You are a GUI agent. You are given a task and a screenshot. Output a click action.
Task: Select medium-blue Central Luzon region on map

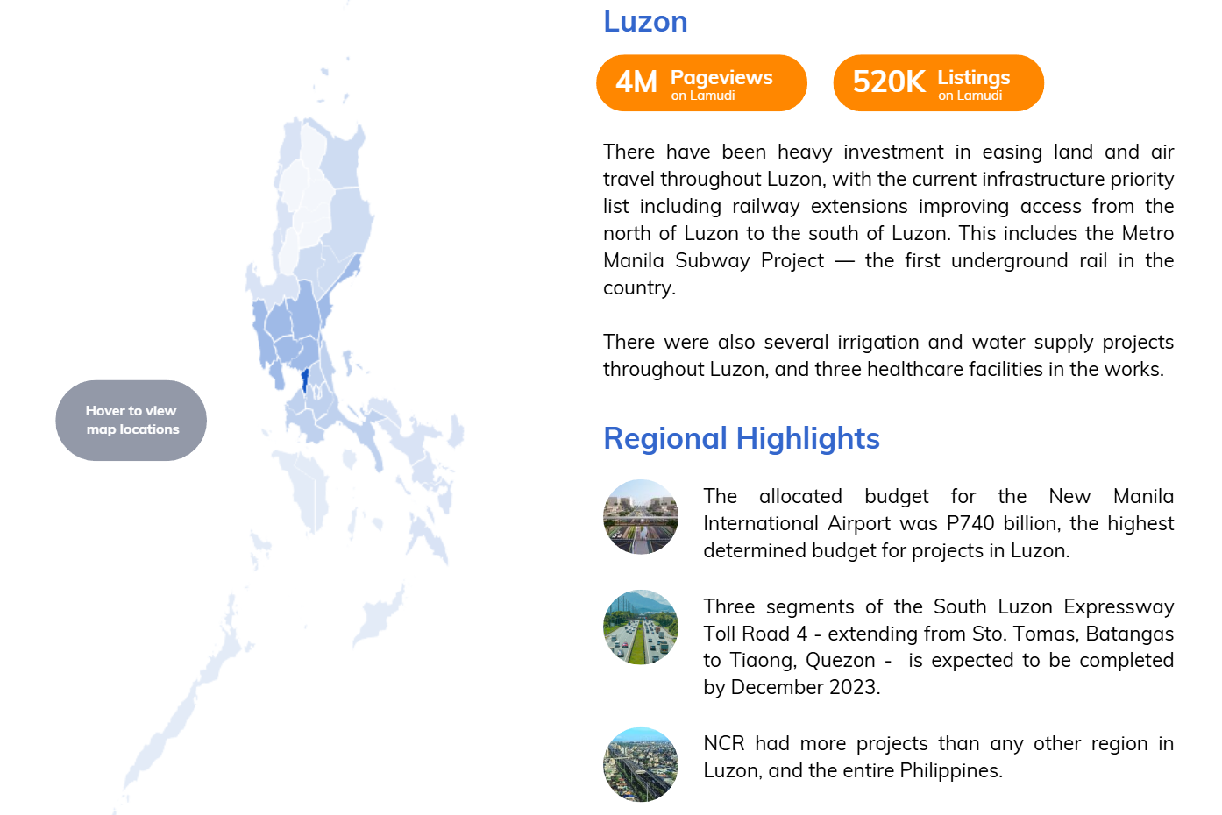point(294,324)
